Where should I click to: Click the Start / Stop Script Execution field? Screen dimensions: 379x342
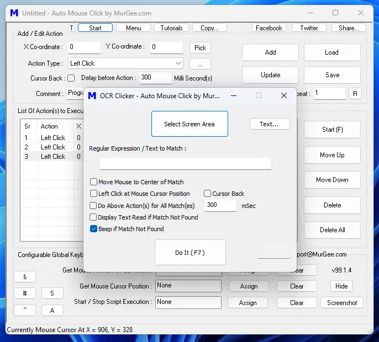point(188,302)
